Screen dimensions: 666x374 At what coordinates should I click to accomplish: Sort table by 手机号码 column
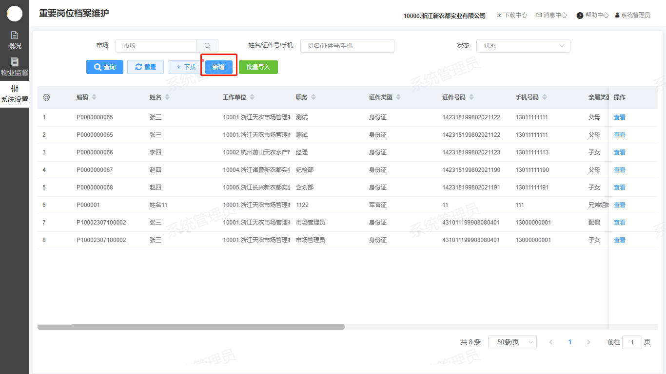[x=545, y=97]
